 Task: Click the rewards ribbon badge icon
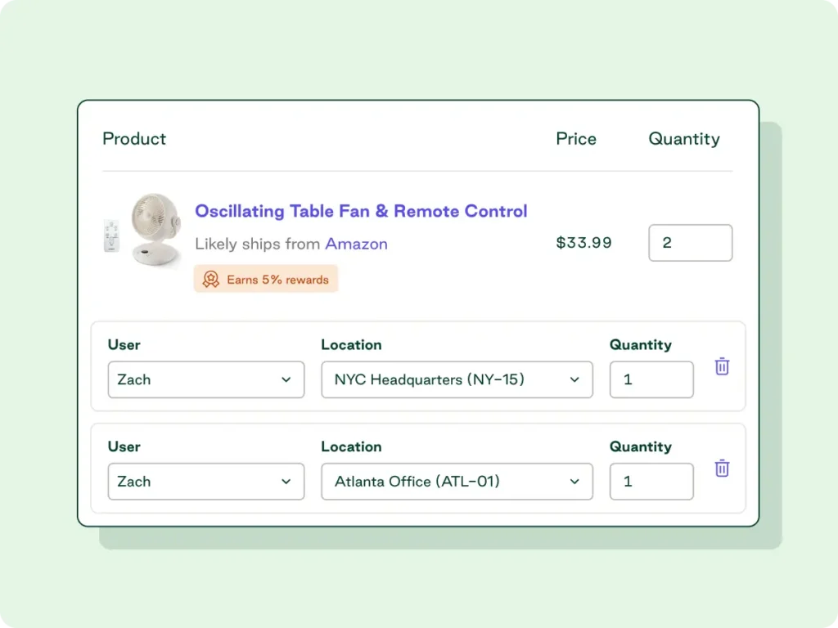211,280
